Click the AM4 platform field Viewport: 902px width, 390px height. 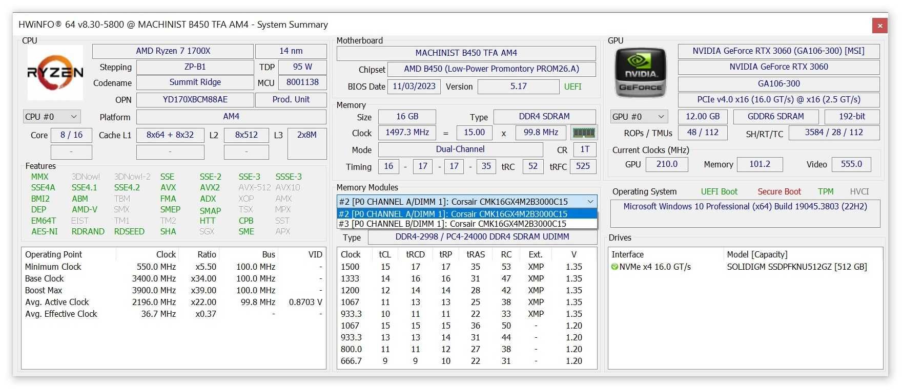(231, 117)
